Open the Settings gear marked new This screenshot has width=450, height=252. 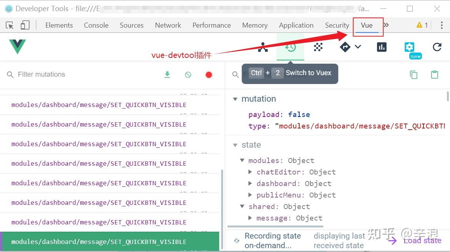click(409, 47)
